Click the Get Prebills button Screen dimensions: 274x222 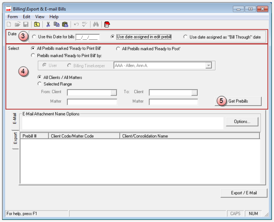click(238, 101)
